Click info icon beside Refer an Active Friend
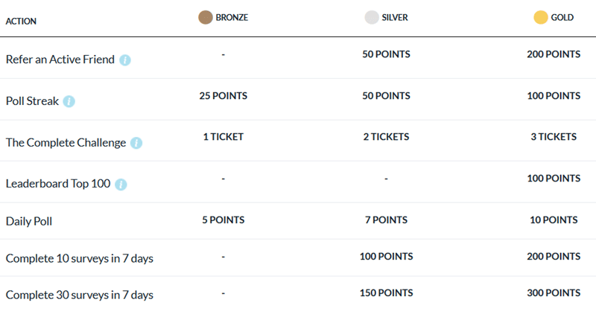 click(125, 60)
